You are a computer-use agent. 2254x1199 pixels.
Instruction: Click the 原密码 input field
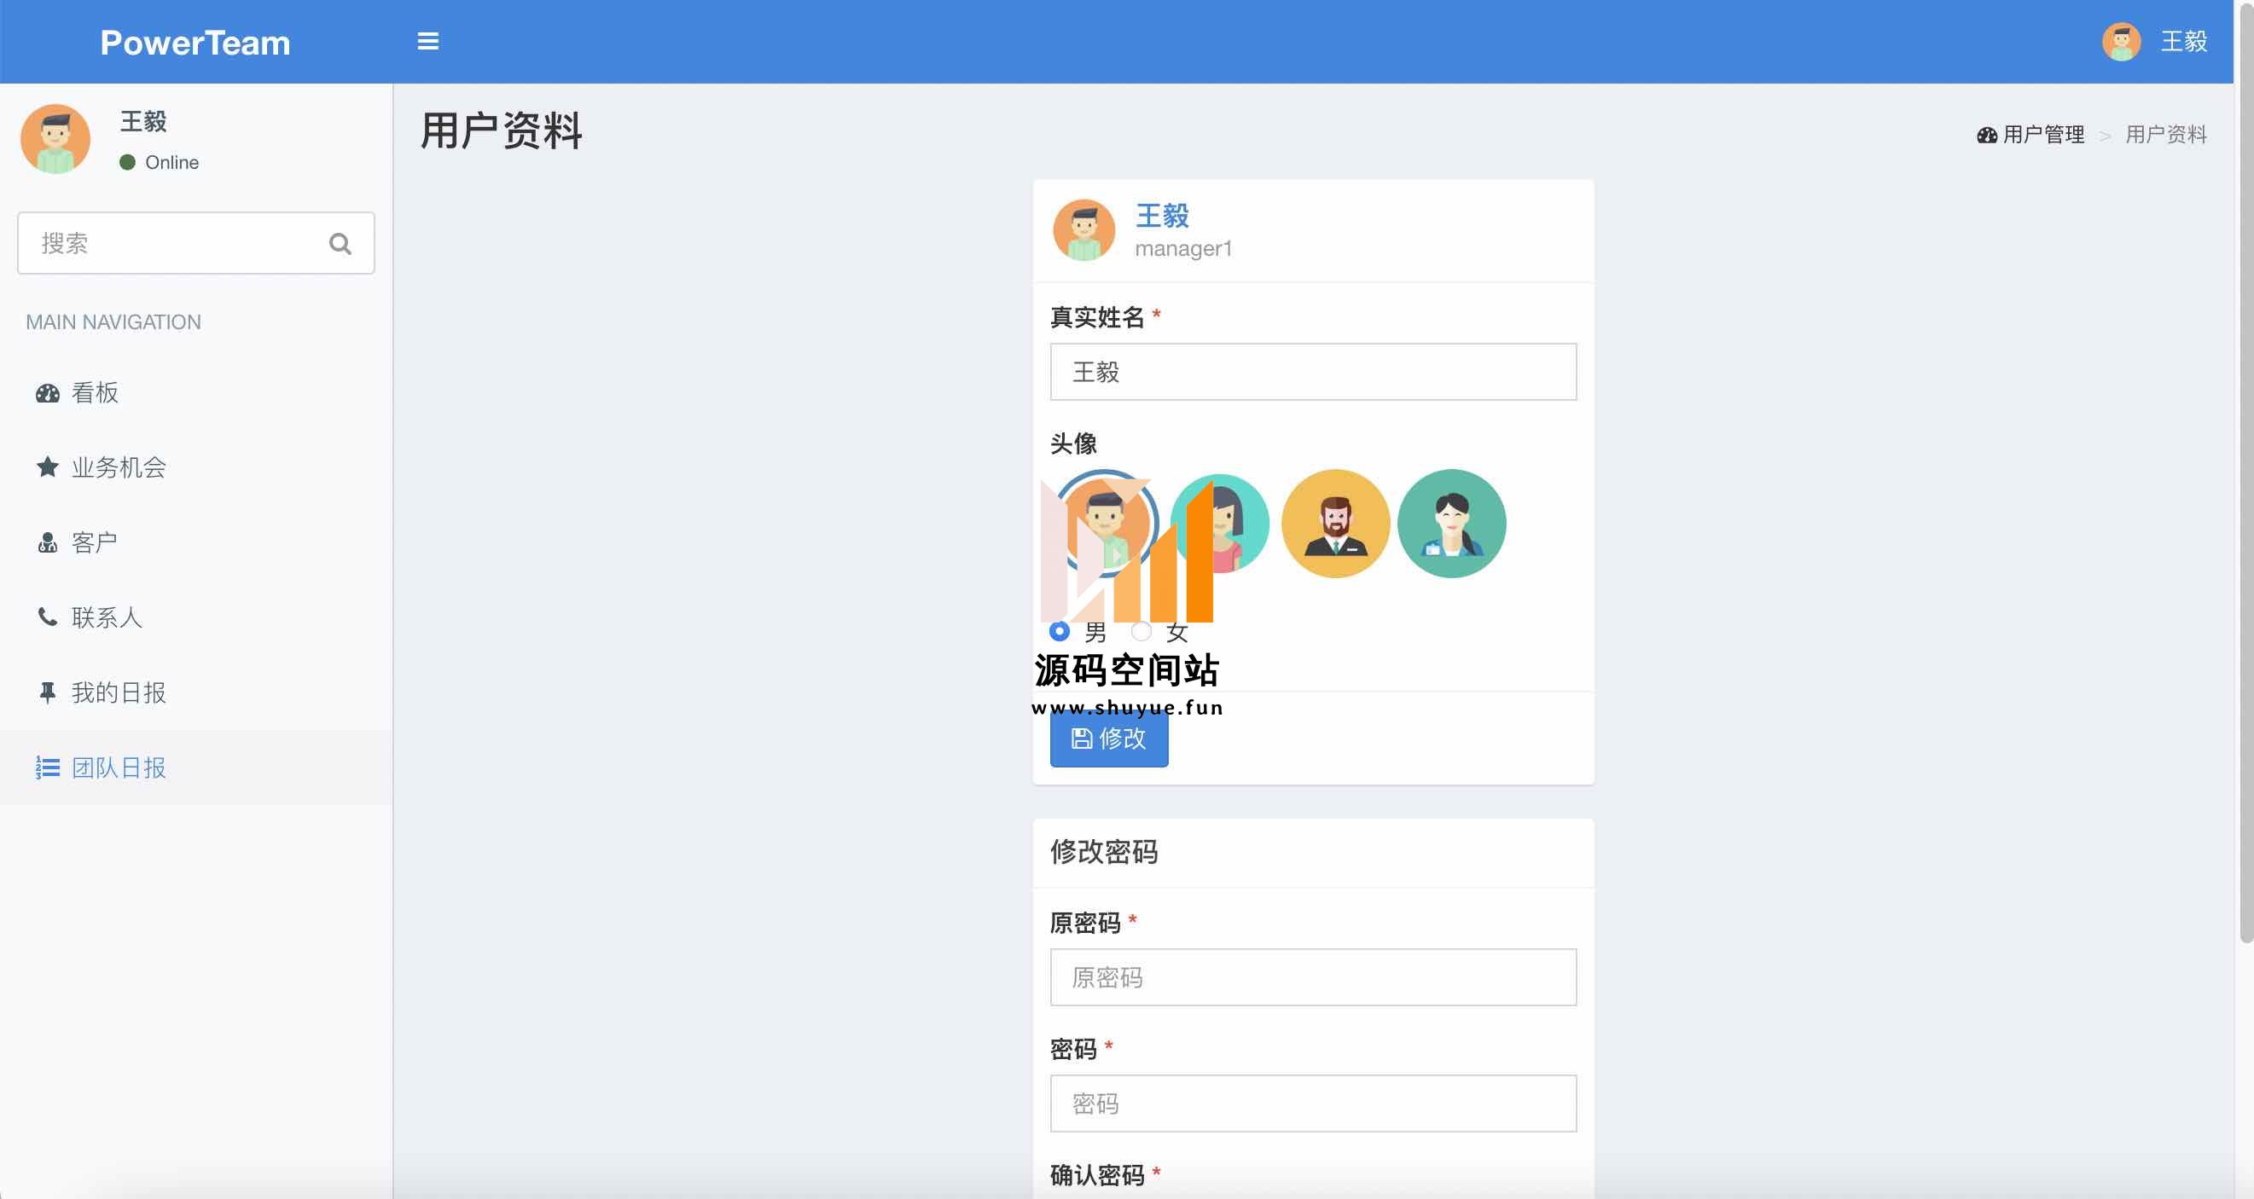(1312, 978)
